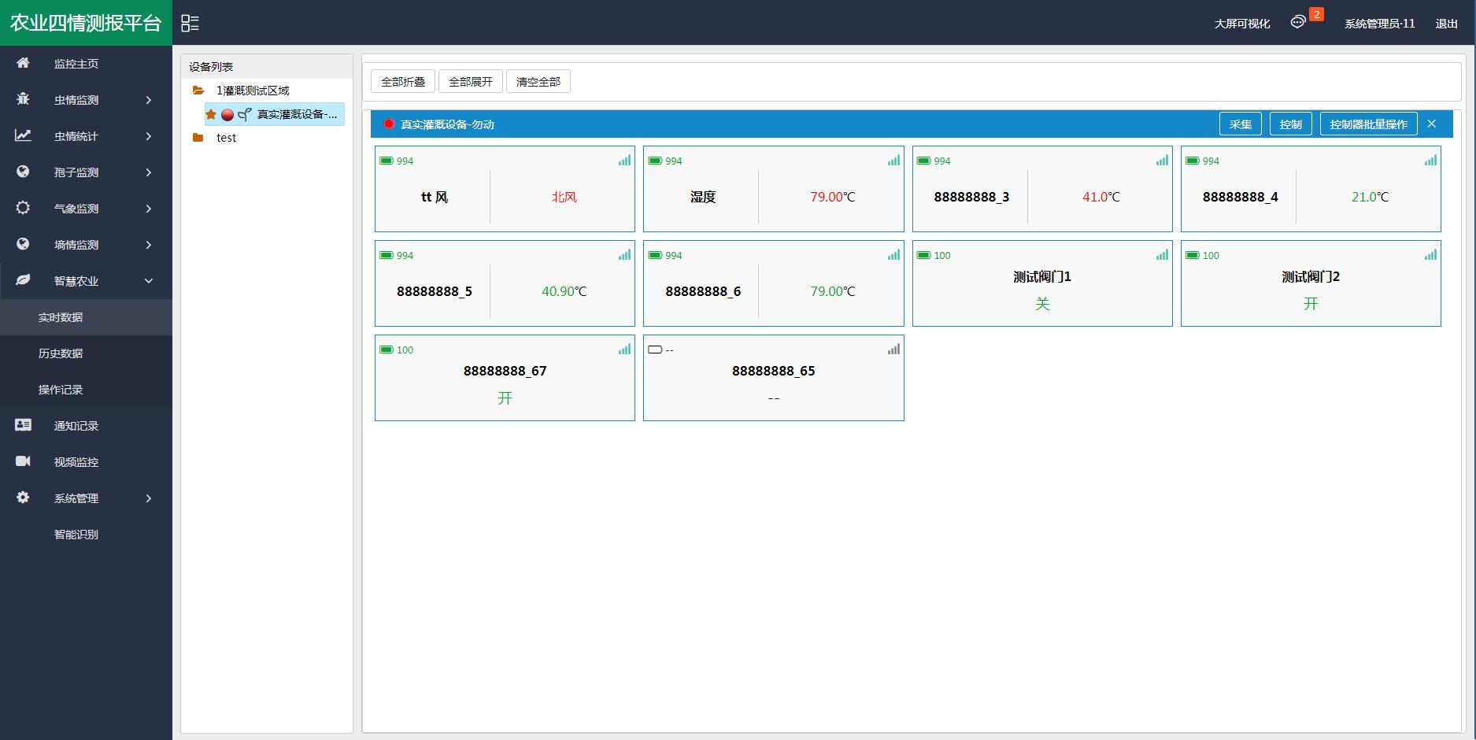Click the 北风 value on tt 风 card
Image resolution: width=1476 pixels, height=740 pixels.
[564, 197]
